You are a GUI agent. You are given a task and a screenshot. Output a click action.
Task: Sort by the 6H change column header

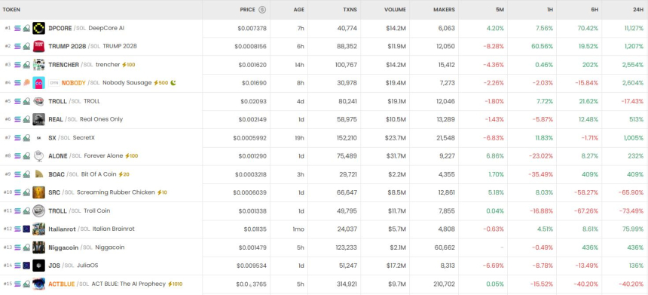tap(595, 10)
